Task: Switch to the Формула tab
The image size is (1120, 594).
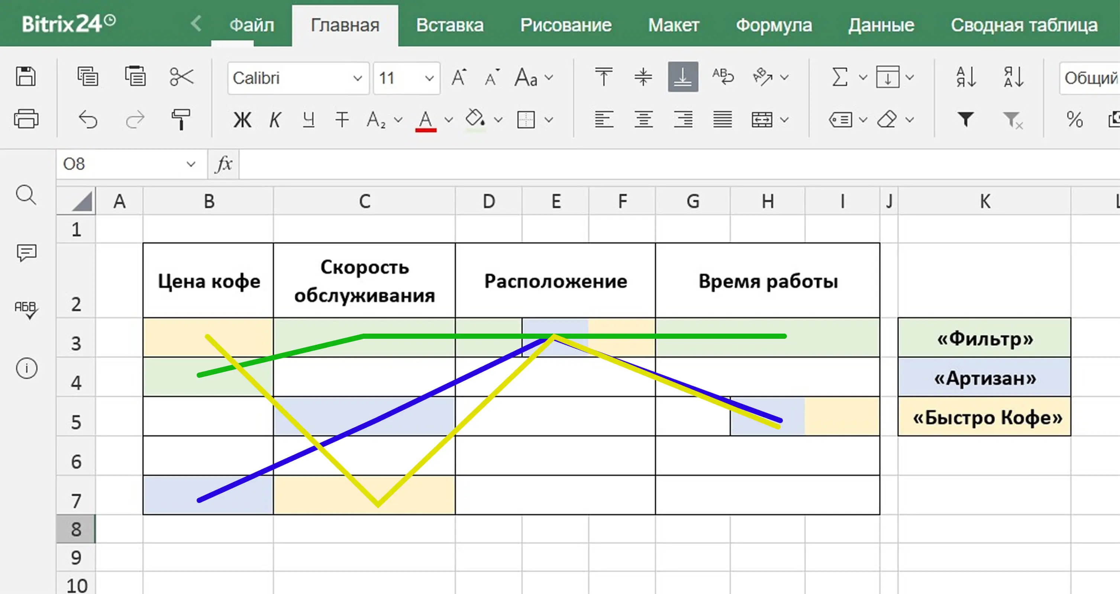Action: point(774,25)
